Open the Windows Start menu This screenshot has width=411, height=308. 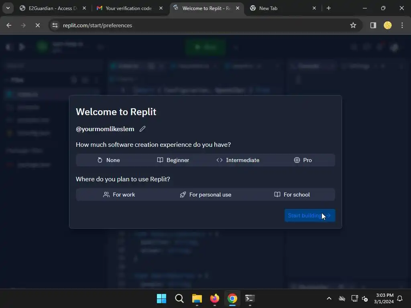click(161, 298)
